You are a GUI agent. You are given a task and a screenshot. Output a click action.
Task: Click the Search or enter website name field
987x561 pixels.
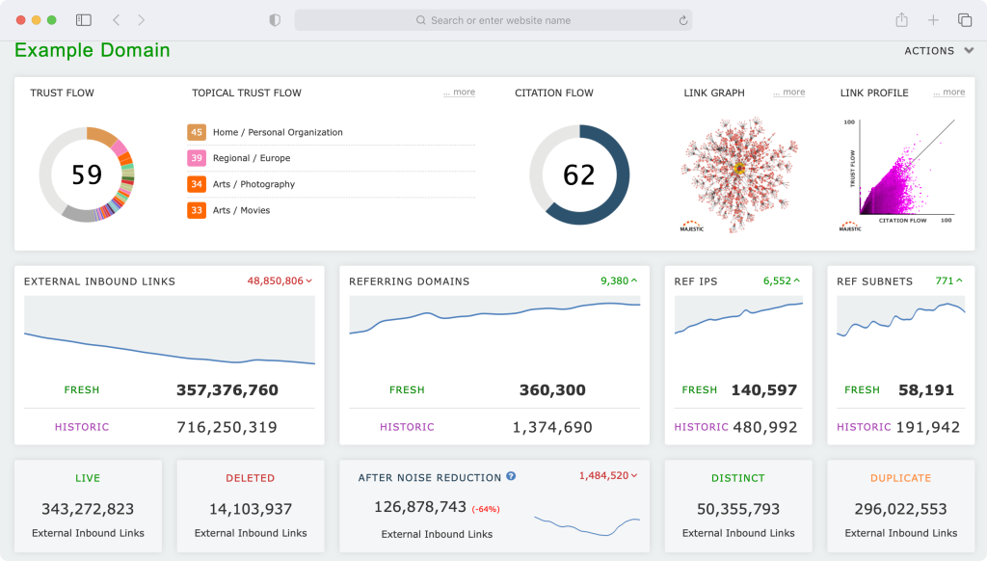click(493, 20)
